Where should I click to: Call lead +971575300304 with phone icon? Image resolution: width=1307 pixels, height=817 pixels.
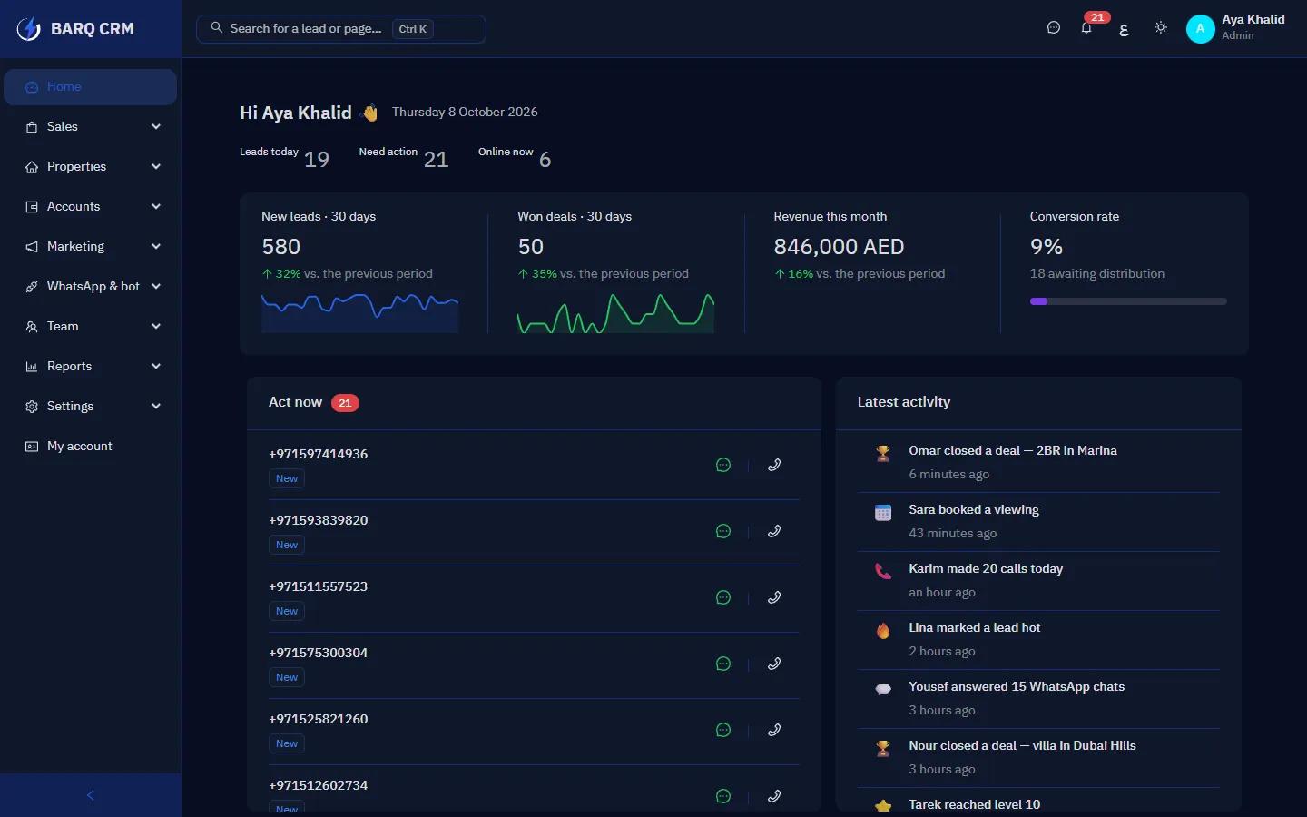pos(774,664)
